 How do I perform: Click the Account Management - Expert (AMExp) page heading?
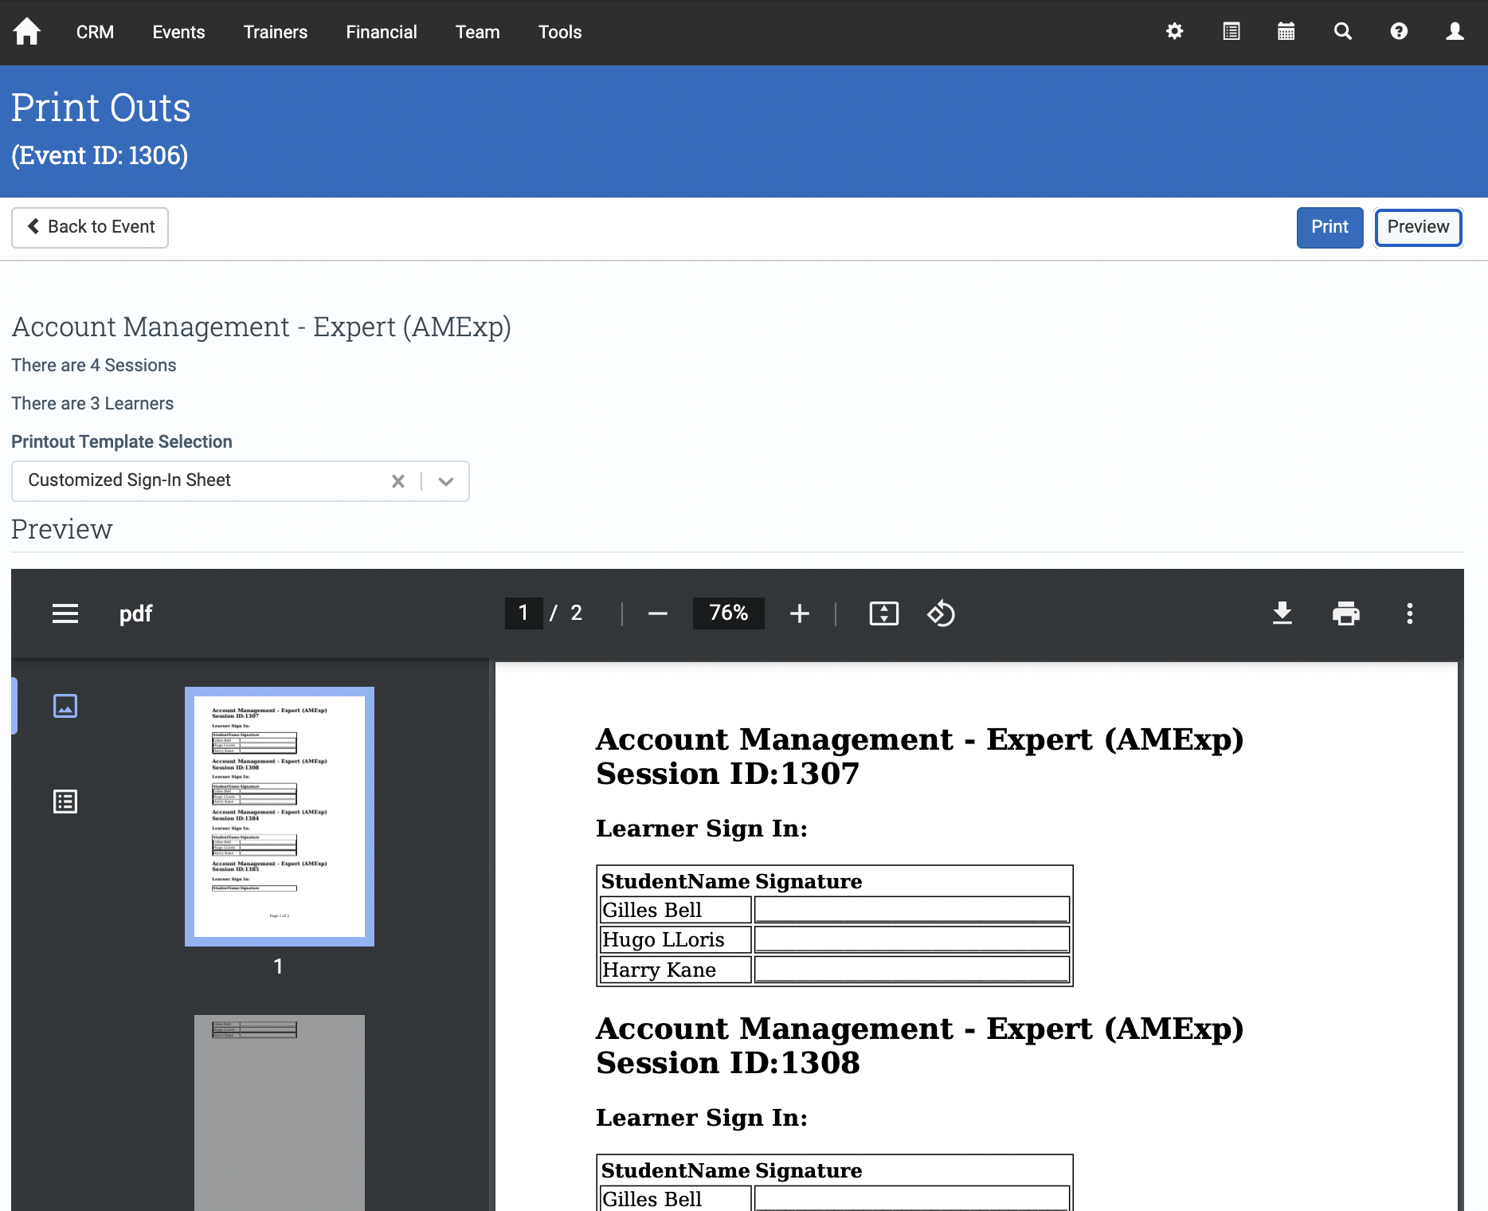261,327
